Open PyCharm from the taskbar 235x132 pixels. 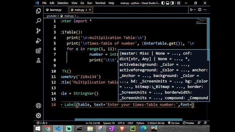point(133,129)
